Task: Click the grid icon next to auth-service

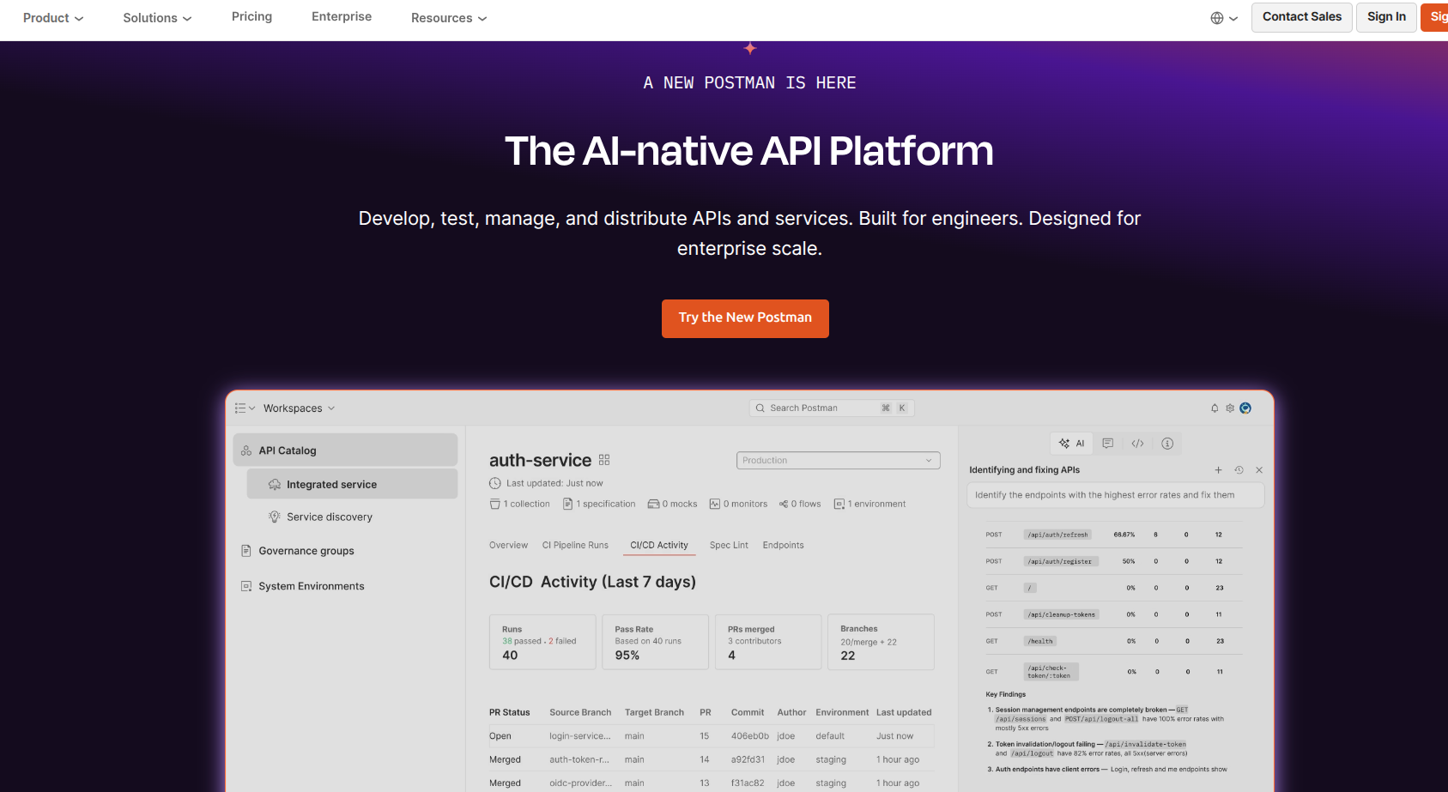Action: [604, 460]
